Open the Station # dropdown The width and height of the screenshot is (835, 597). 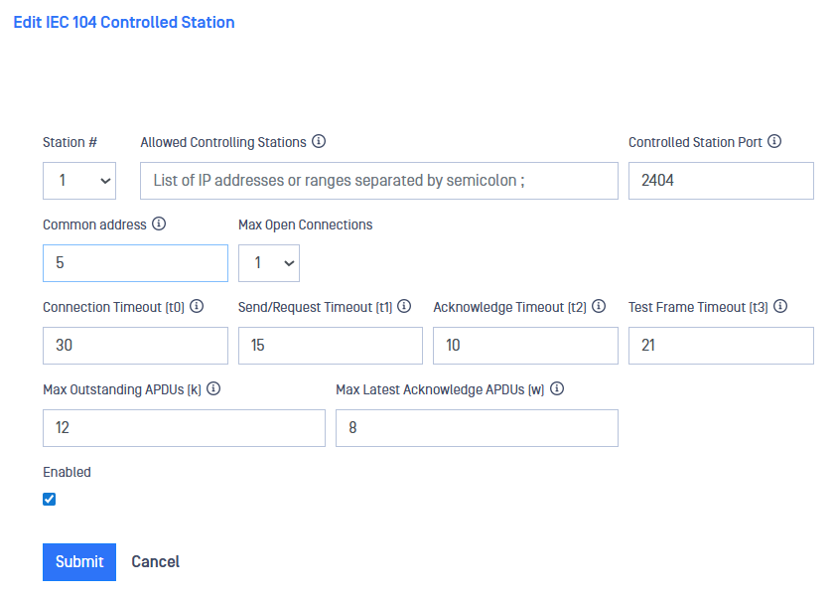point(79,181)
